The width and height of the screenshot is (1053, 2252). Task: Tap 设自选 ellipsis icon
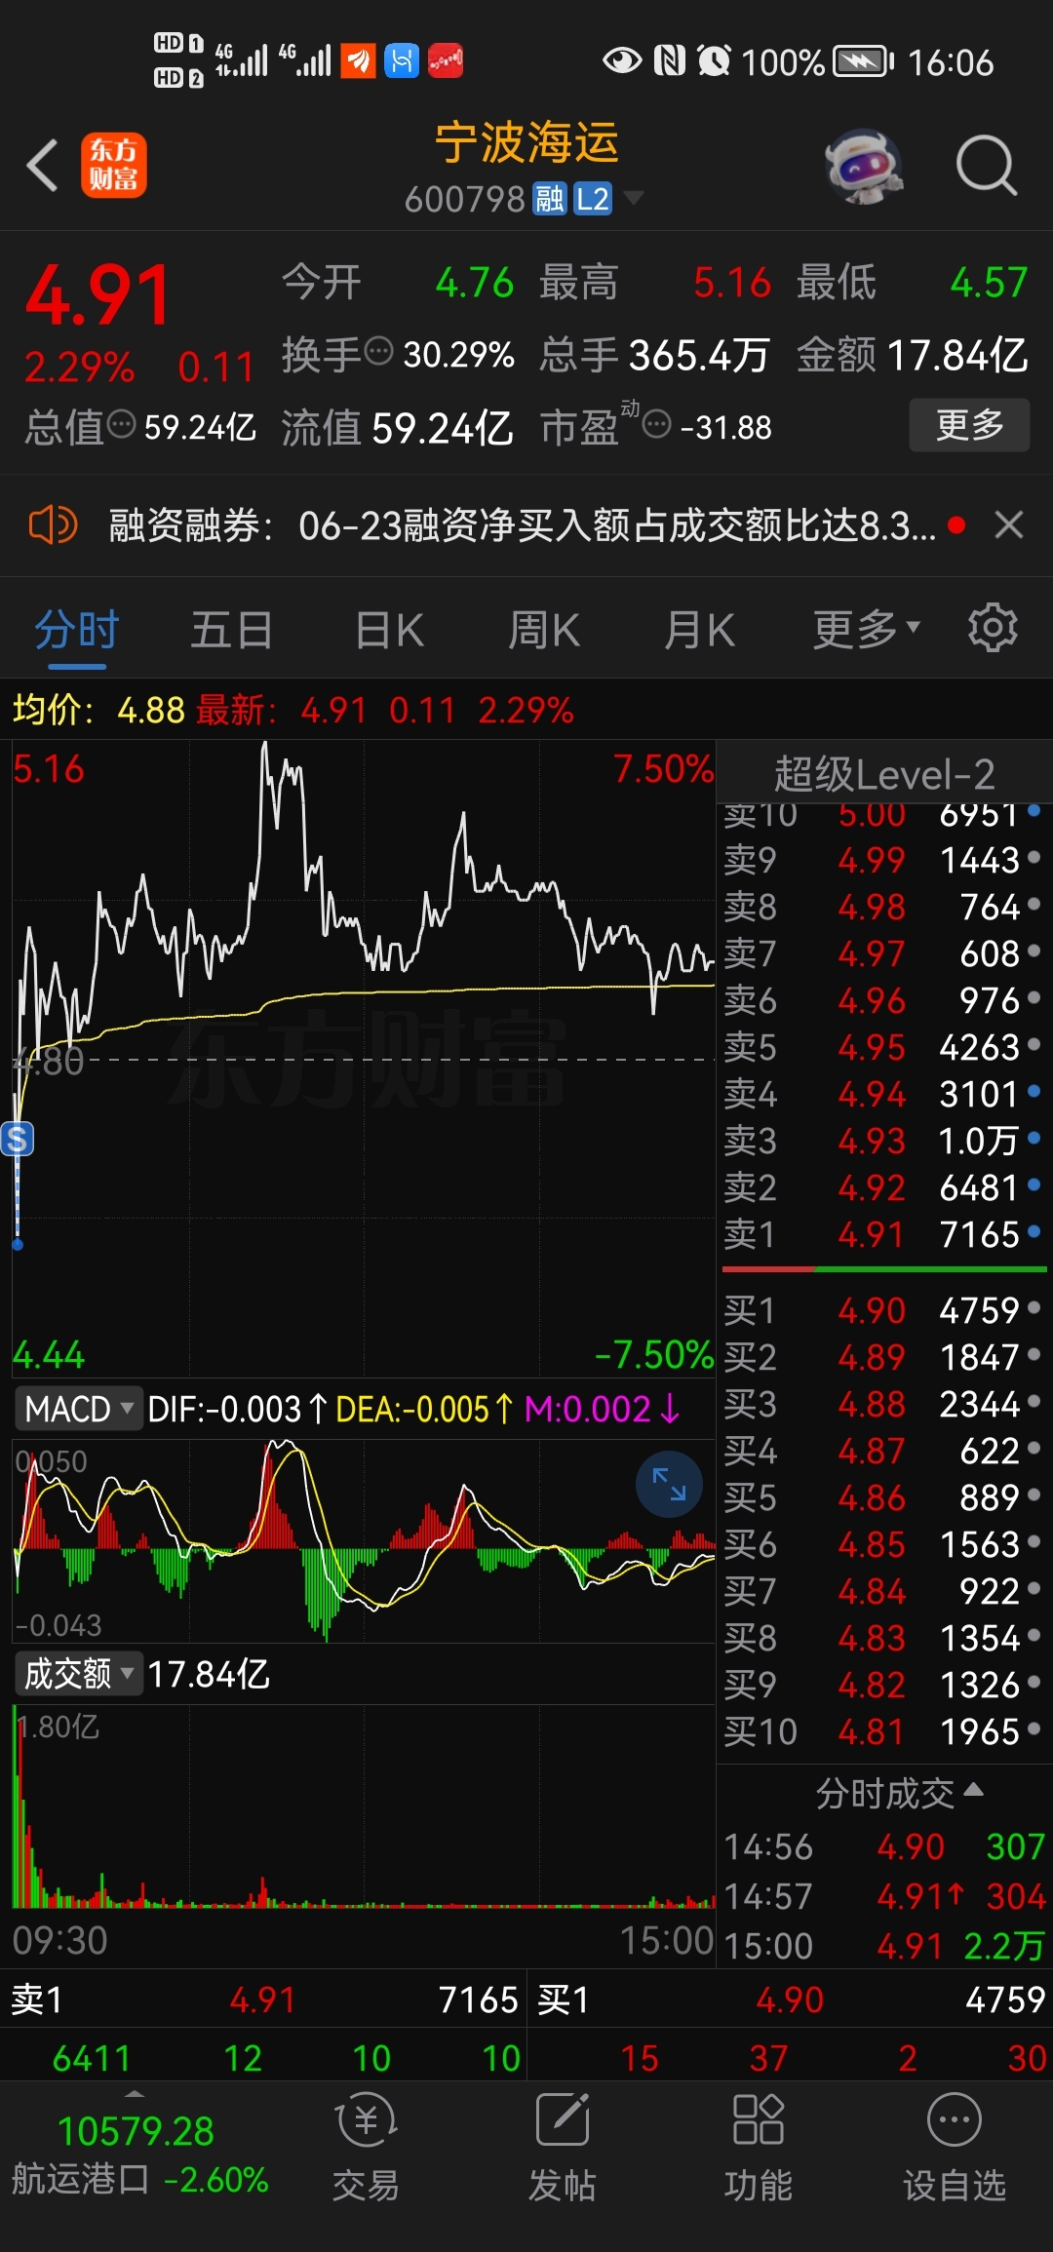point(954,2119)
